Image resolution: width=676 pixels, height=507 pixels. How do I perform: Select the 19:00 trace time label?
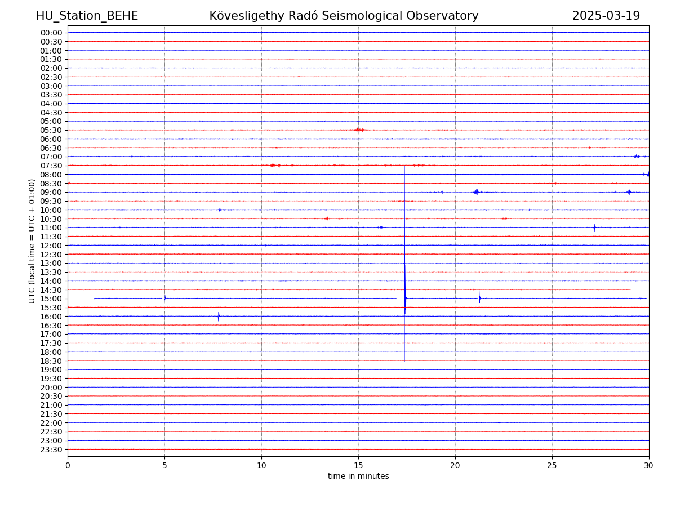point(51,370)
